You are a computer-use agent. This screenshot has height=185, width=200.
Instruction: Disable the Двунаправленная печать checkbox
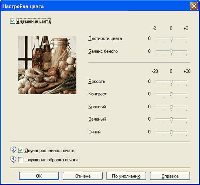click(x=21, y=151)
